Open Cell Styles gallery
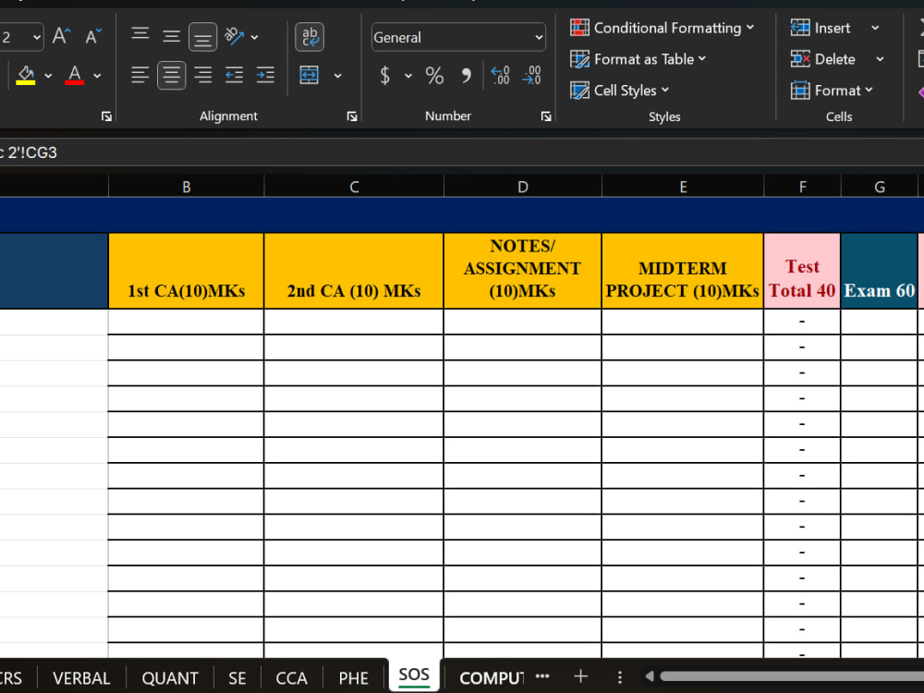Screen dimensions: 924x693 pos(619,91)
